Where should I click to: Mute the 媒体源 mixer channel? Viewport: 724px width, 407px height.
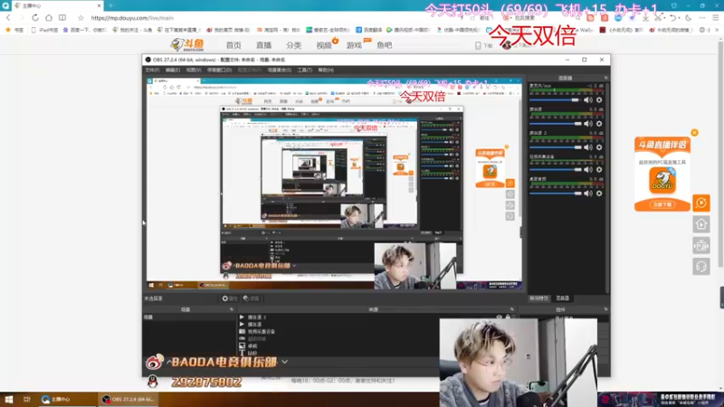click(587, 124)
